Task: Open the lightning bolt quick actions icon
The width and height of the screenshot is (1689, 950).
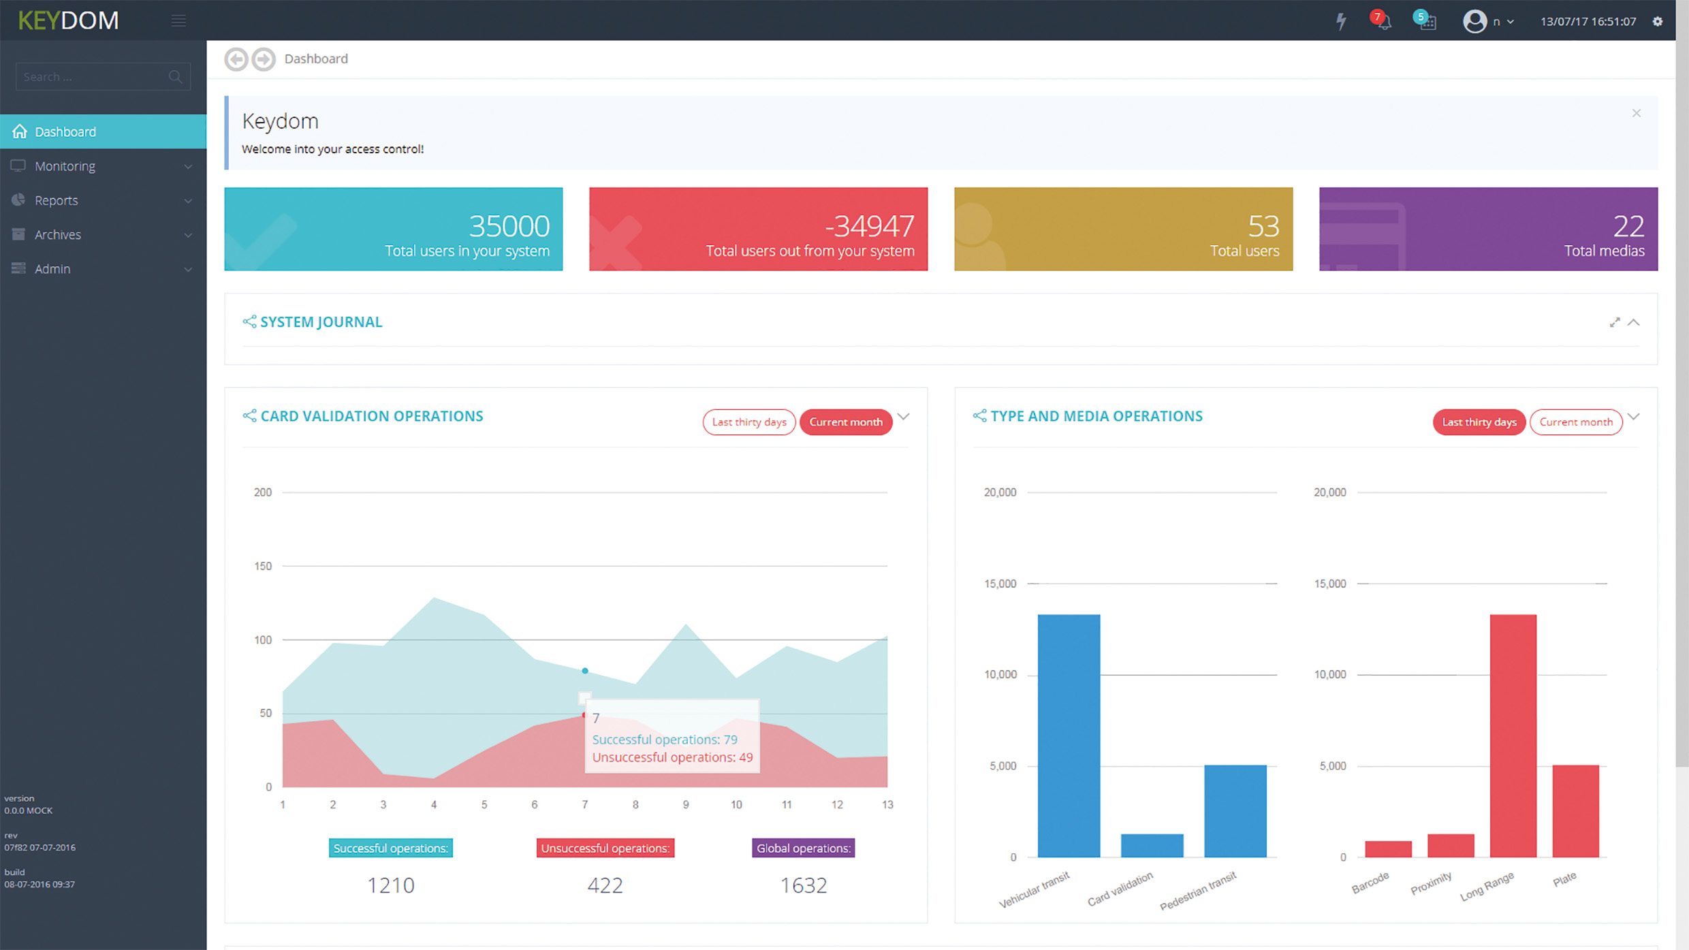Action: point(1341,21)
